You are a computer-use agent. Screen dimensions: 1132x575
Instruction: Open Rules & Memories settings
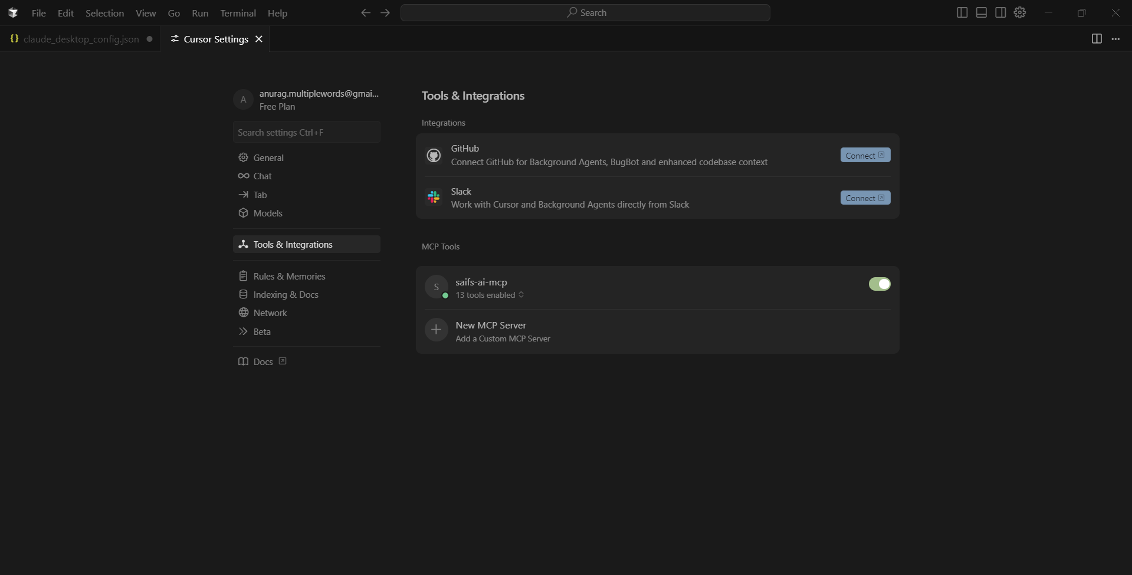click(x=307, y=276)
